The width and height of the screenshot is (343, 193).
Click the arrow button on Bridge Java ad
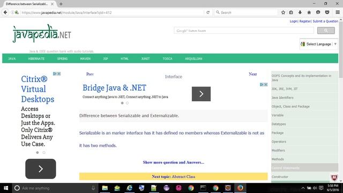202,94
